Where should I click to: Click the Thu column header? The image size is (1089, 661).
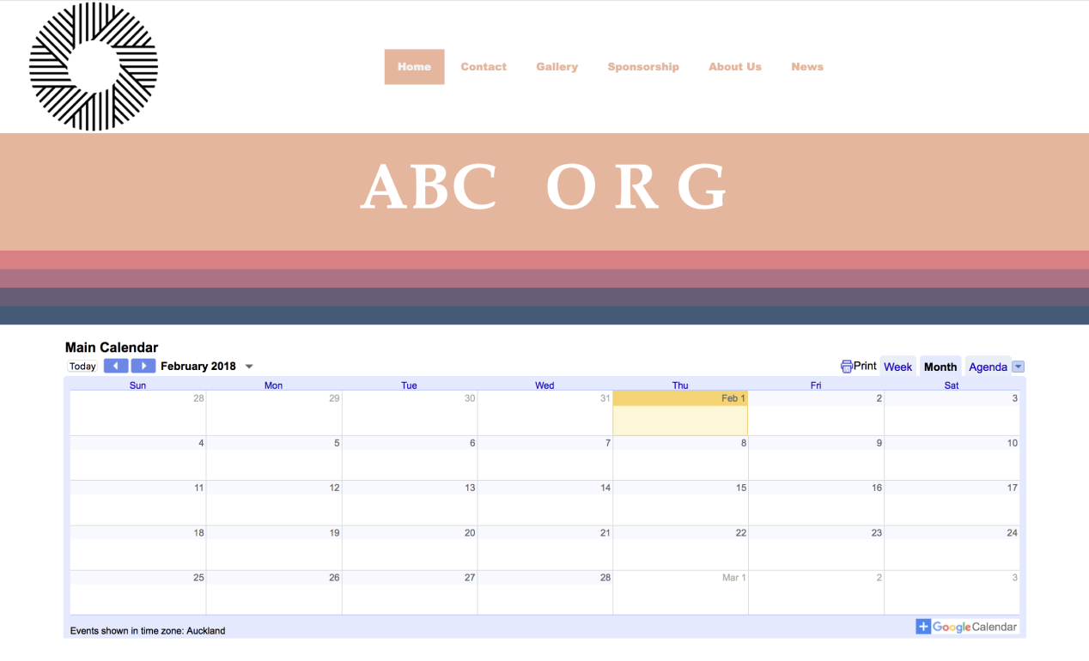pos(680,385)
